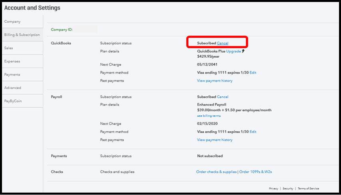
Task: Order 1099s & W2s
Action: click(255, 172)
